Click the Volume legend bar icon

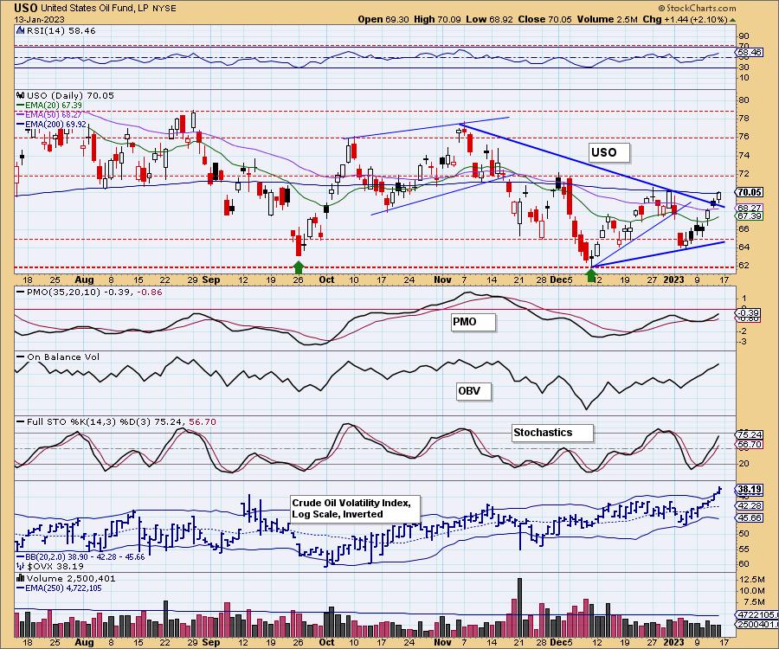21,578
